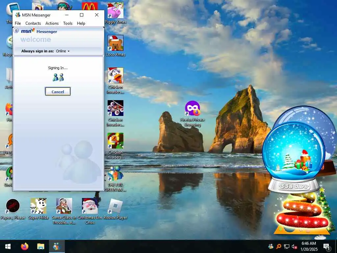Image resolution: width=337 pixels, height=253 pixels.
Task: Open the Windows Start menu
Action: pyautogui.click(x=8, y=246)
